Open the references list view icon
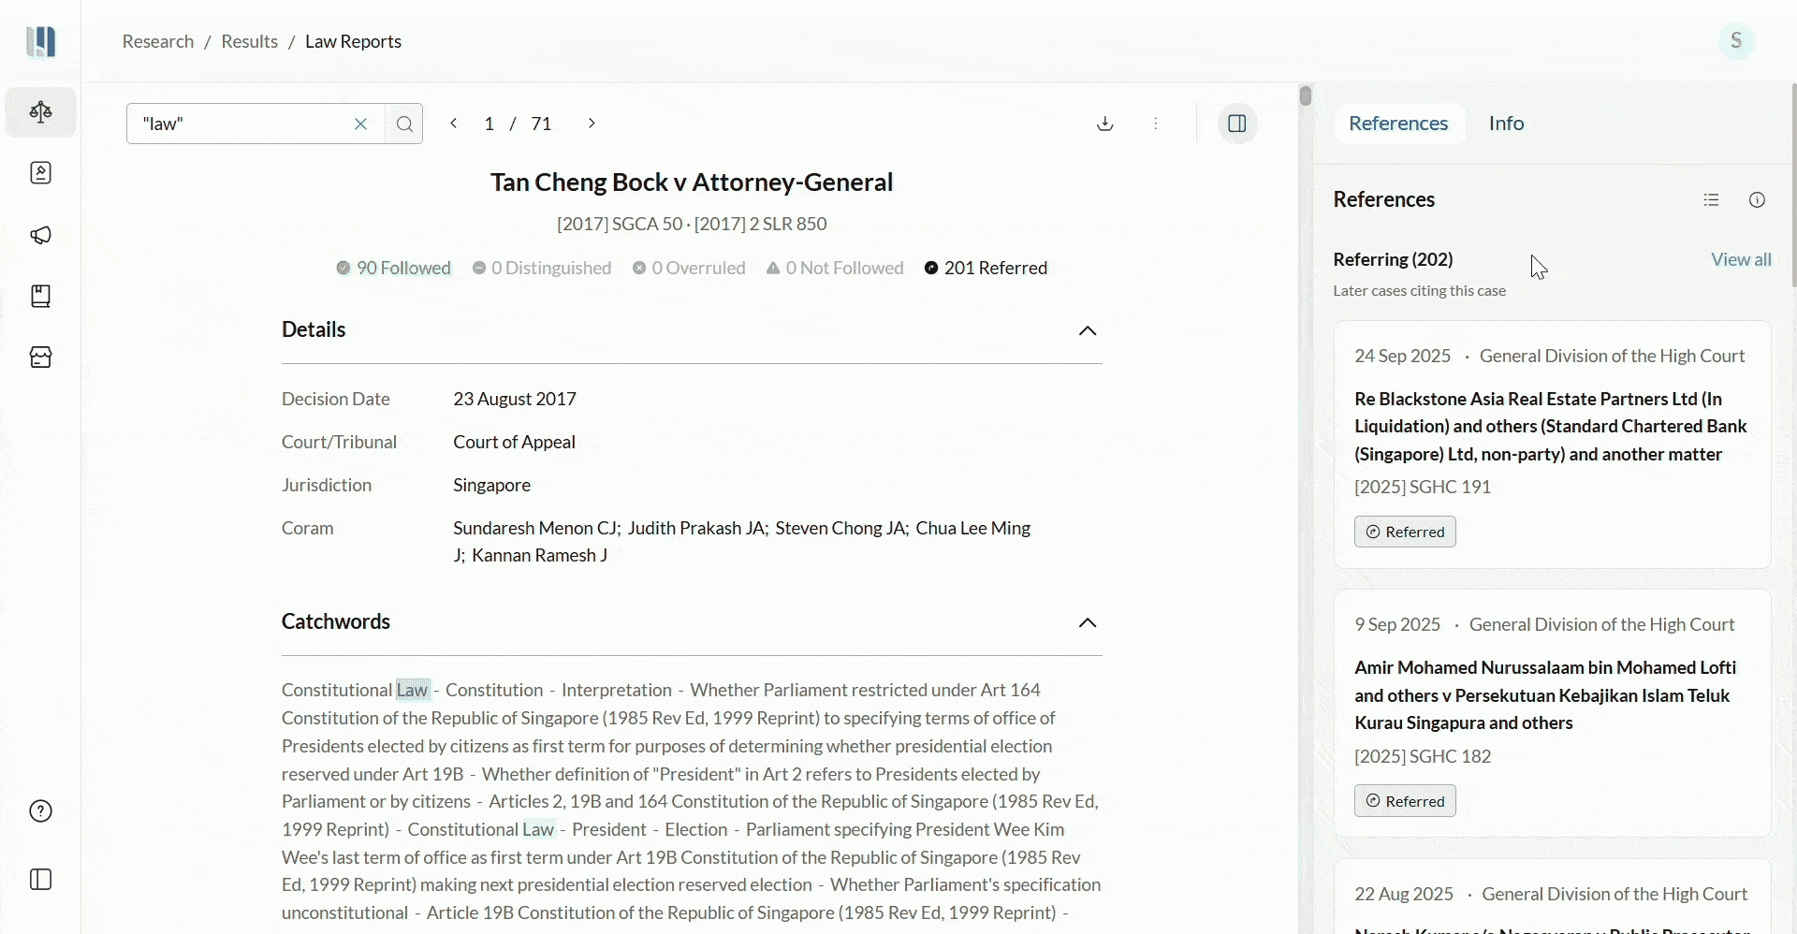1797x934 pixels. tap(1712, 199)
